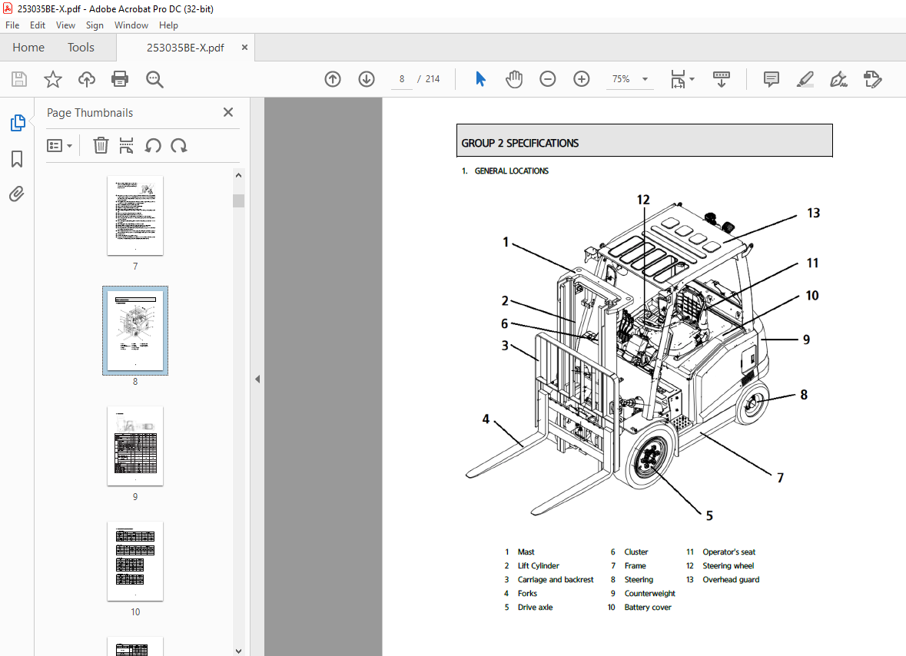Open the Help menu
906x656 pixels.
(169, 25)
